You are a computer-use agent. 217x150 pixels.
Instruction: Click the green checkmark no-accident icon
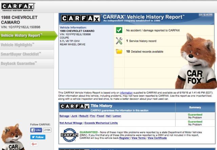tap(119, 30)
